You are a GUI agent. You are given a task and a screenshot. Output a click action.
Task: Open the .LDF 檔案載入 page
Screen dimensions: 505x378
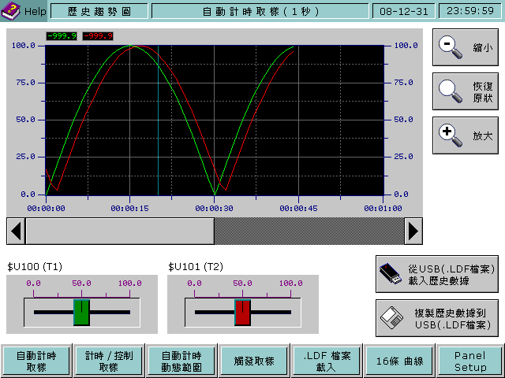pyautogui.click(x=325, y=361)
